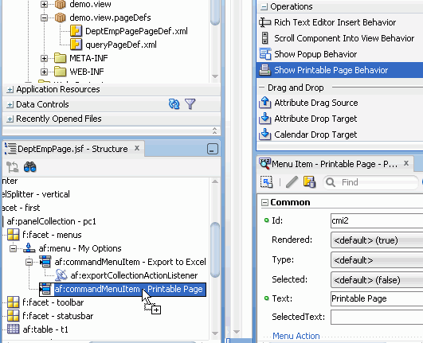Open the DeptEmpPage.jsf - Structure tab
Screen dimensions: 423x343
72,149
